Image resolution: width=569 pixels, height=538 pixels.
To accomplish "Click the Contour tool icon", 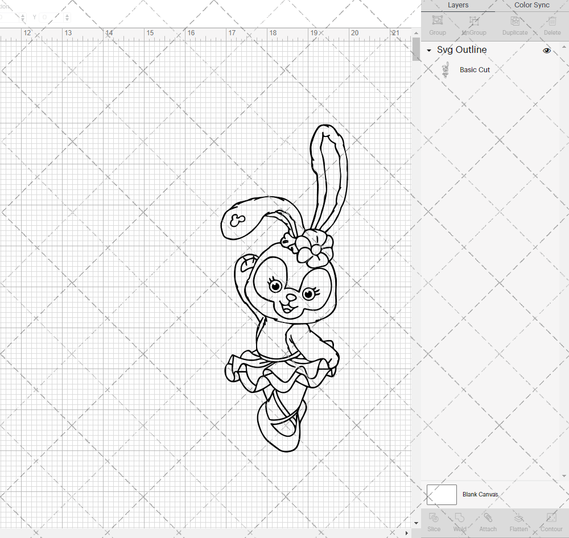I will coord(551,518).
